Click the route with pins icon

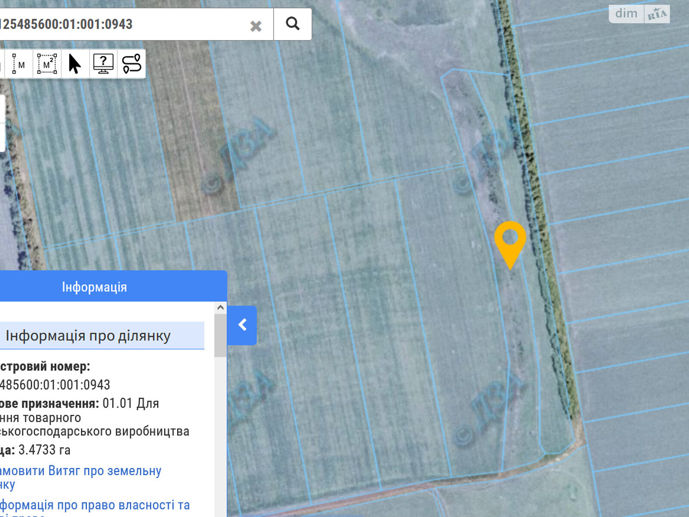pyautogui.click(x=131, y=64)
